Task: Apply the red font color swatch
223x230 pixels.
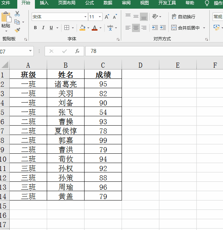Action: pos(95,28)
